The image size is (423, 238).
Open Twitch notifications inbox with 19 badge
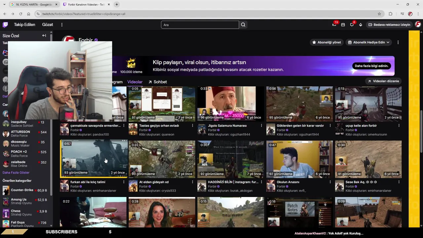pyautogui.click(x=334, y=24)
